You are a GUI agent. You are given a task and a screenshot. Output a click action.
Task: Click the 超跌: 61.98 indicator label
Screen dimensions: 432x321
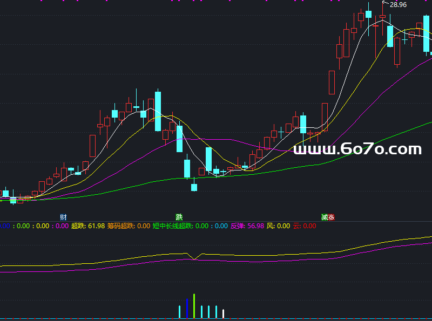(x=88, y=226)
